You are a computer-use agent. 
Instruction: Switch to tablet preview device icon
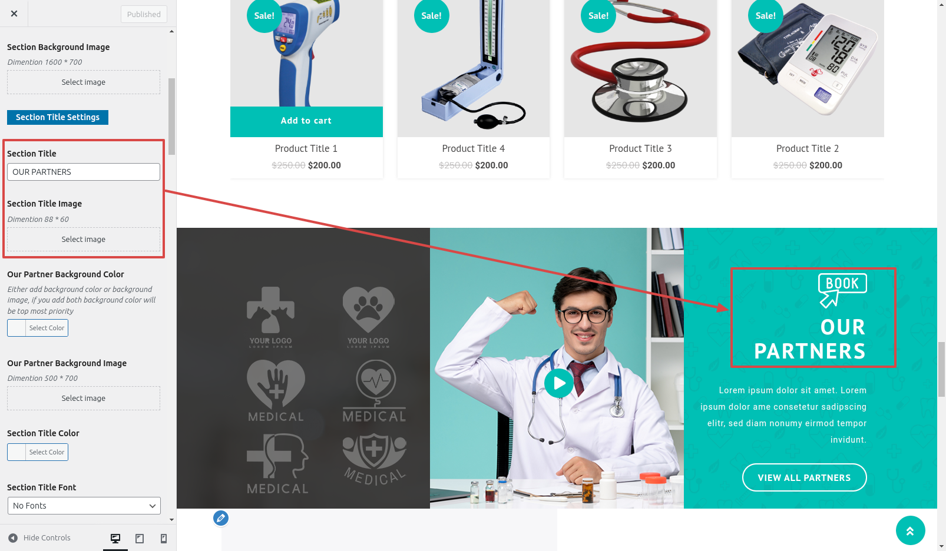[x=140, y=538]
